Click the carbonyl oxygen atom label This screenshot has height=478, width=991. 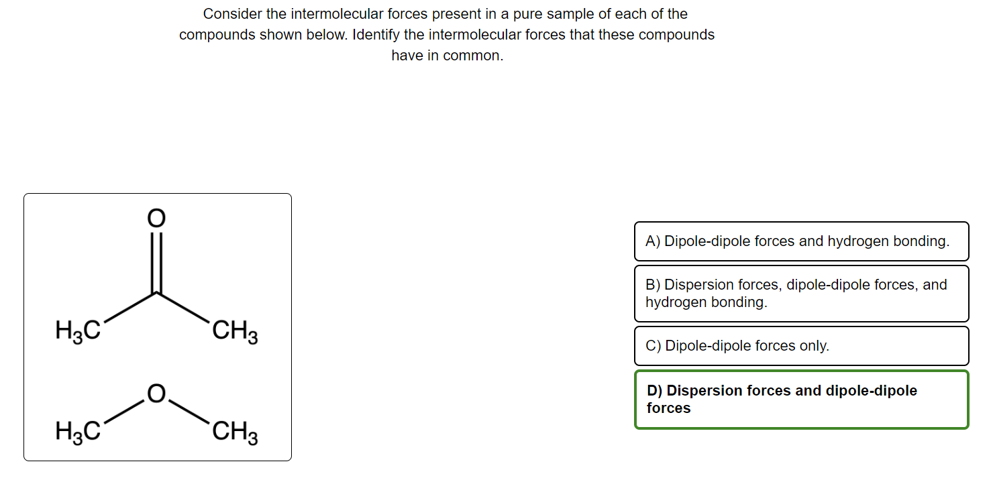(155, 218)
